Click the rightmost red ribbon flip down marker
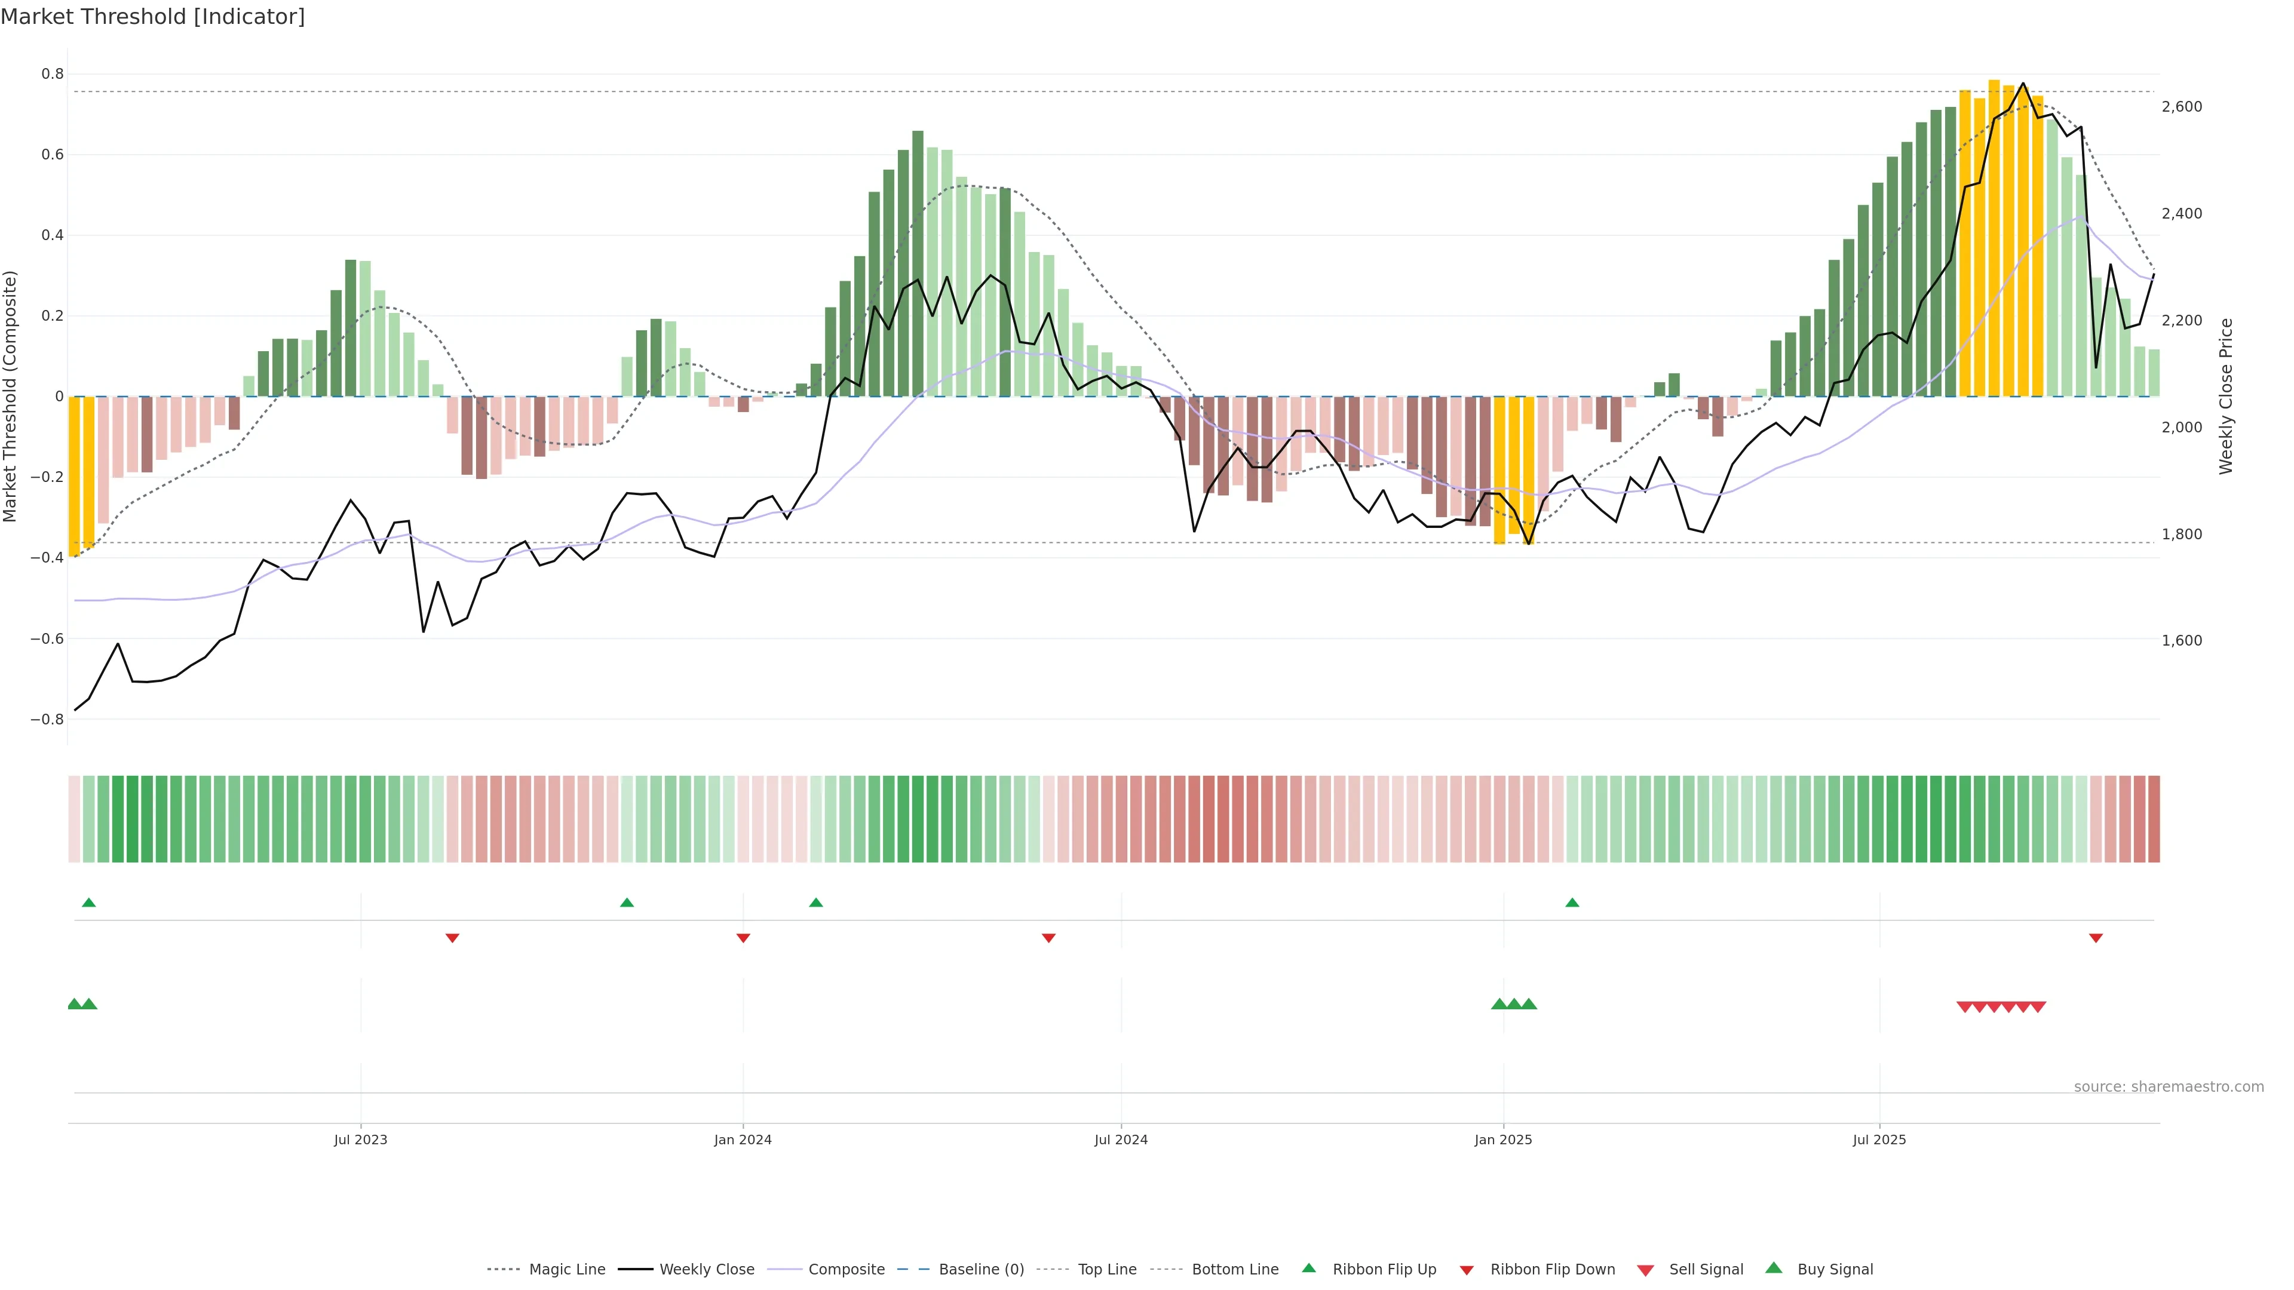The image size is (2294, 1290). coord(2096,938)
